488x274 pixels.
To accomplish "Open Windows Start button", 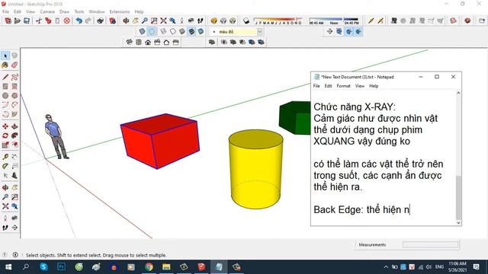I will pos(8,267).
